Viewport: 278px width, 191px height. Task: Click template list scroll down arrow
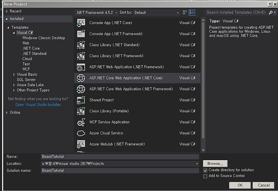click(203, 150)
